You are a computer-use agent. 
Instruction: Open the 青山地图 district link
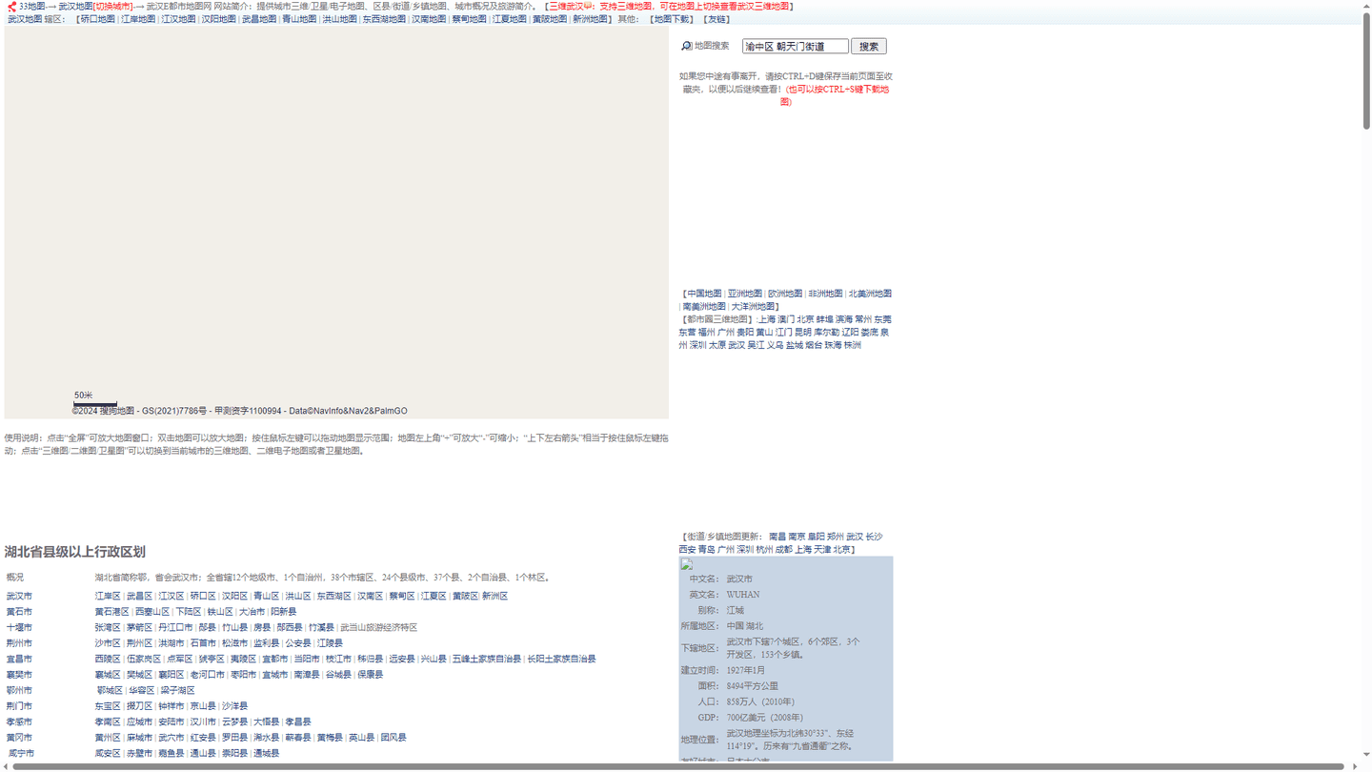coord(299,19)
